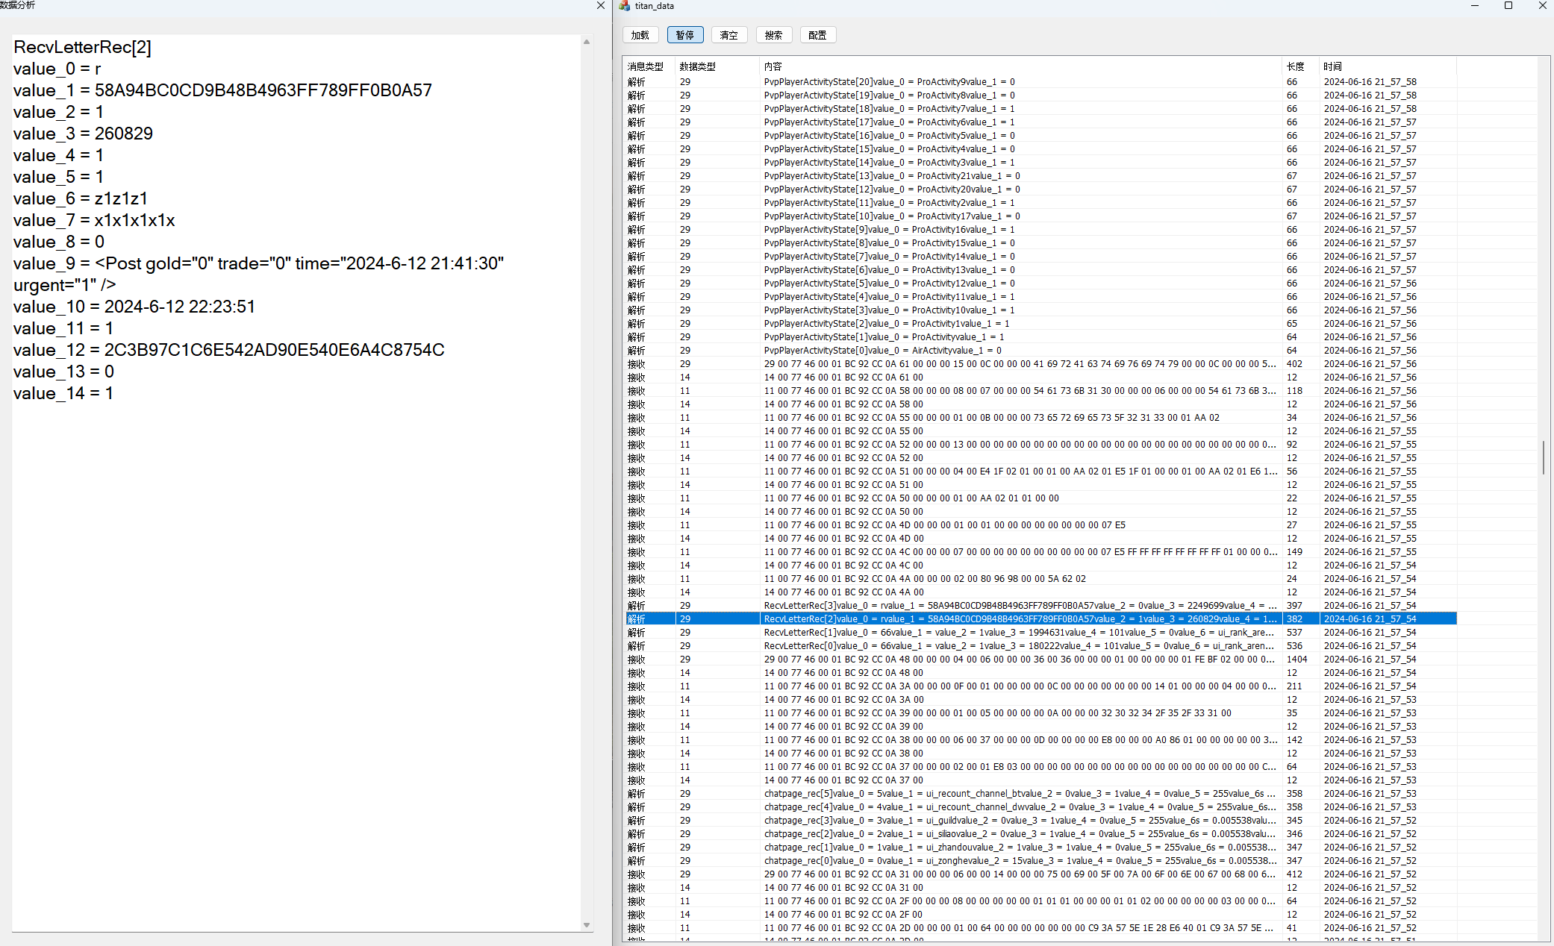This screenshot has height=946, width=1554.
Task: Click the 清空 clear button
Action: [728, 35]
